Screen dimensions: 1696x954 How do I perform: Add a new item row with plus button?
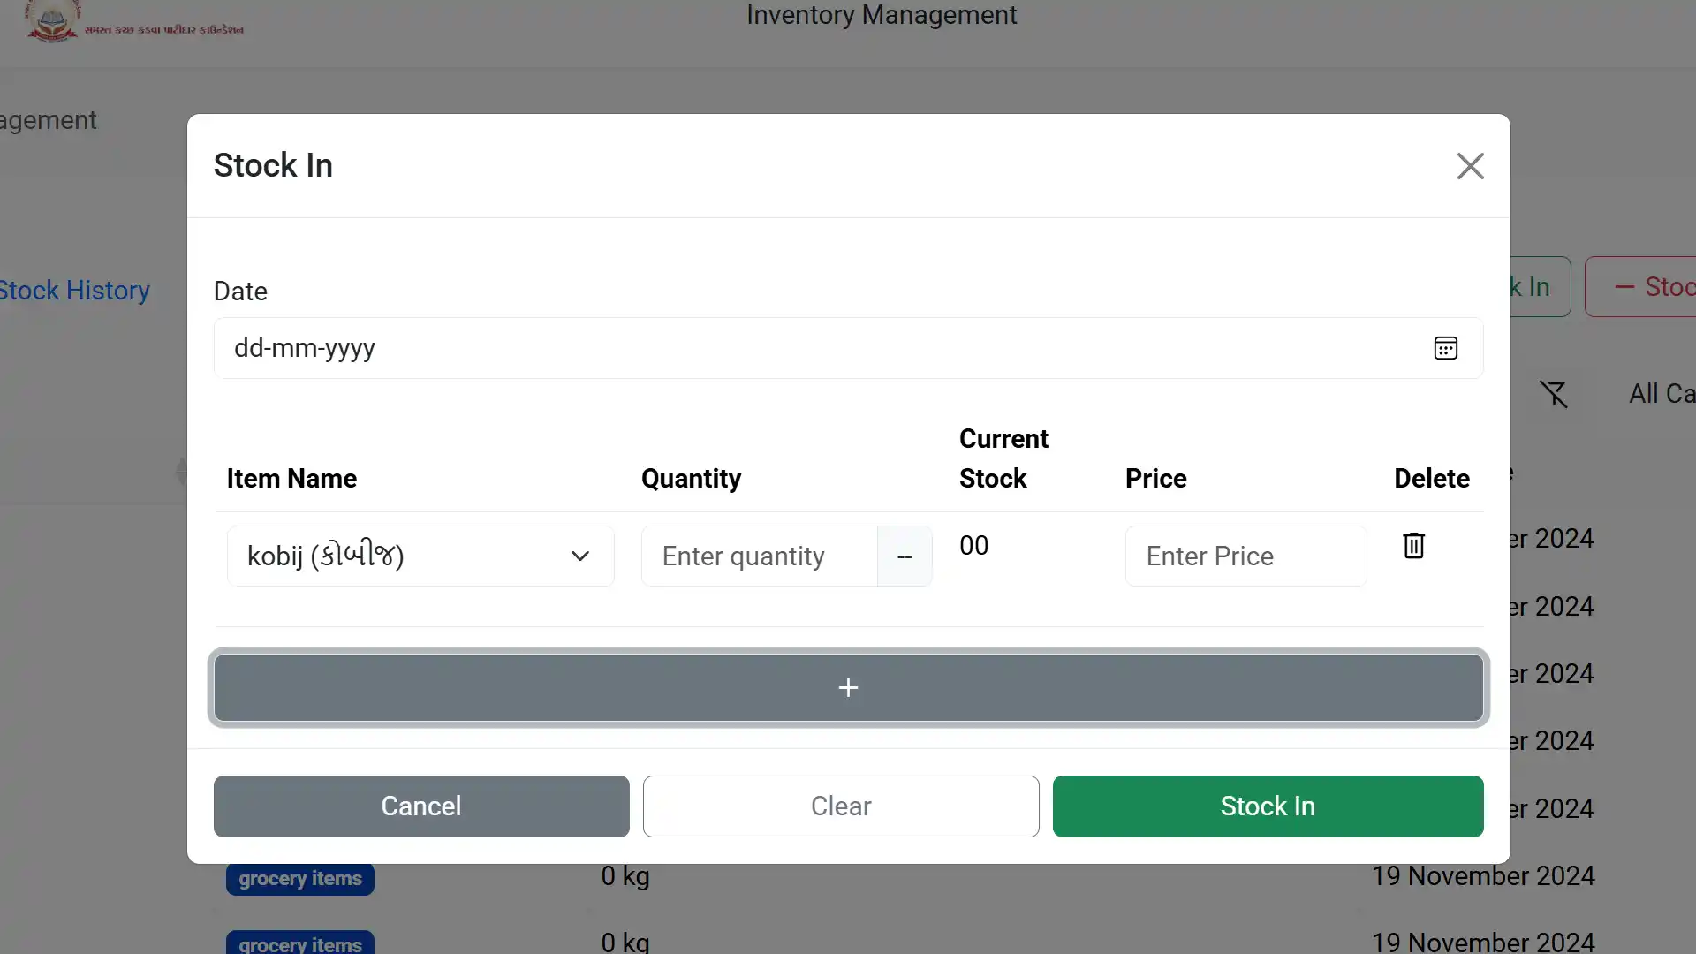848,688
